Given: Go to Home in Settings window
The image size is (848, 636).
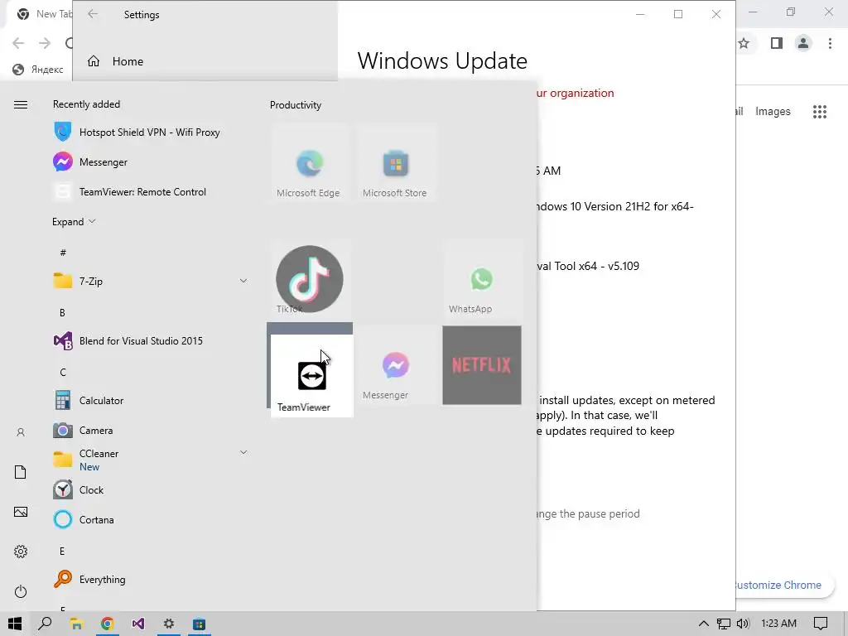Looking at the screenshot, I should 116,61.
